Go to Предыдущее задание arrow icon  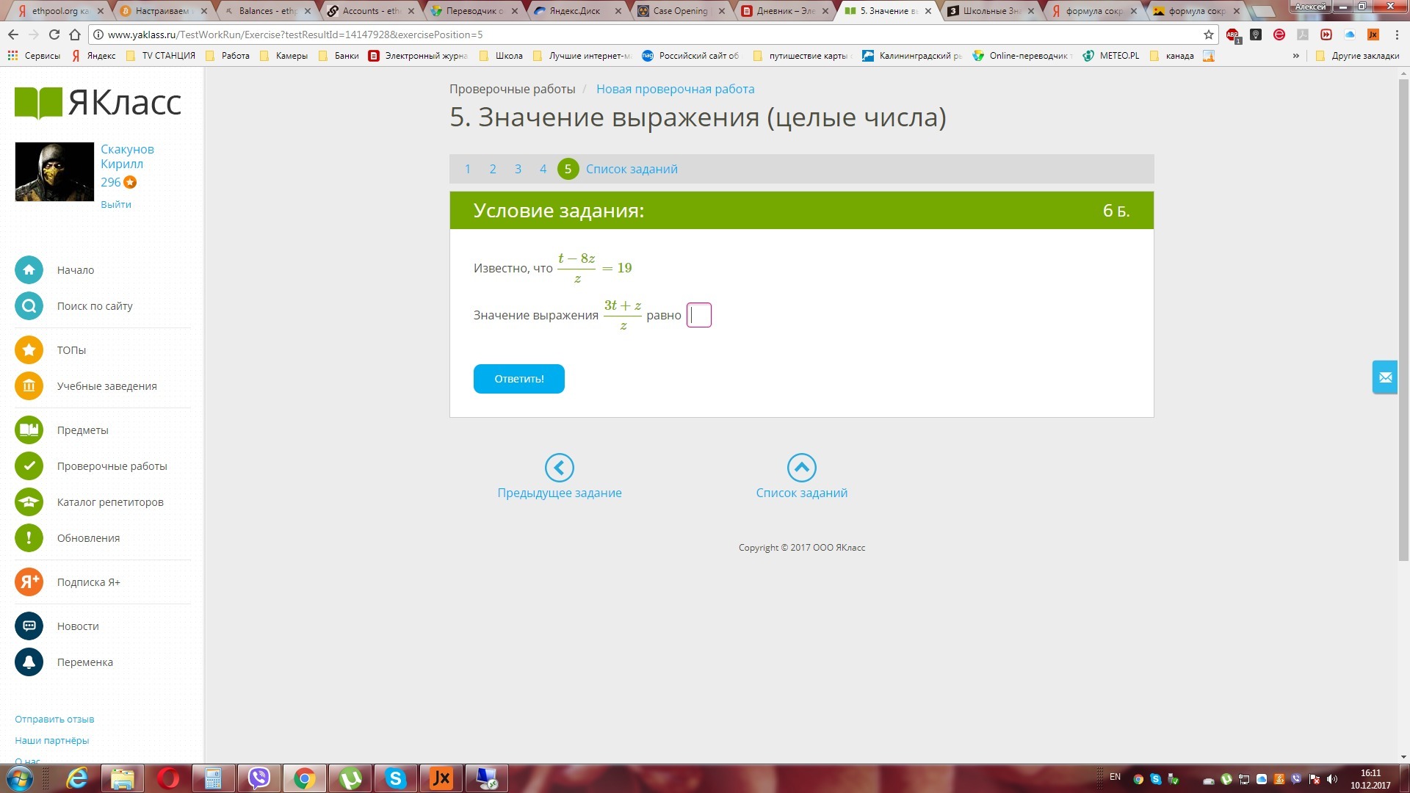(559, 468)
